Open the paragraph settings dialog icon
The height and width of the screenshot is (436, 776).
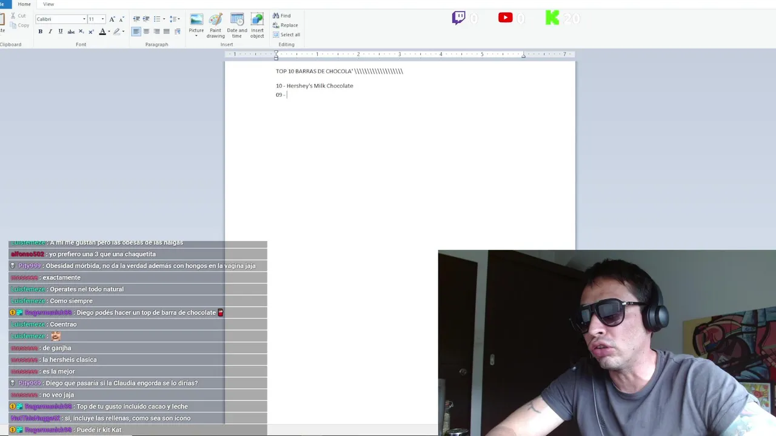pos(177,31)
